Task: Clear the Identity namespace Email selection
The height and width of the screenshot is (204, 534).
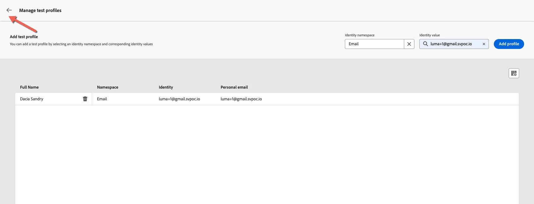Action: point(409,44)
